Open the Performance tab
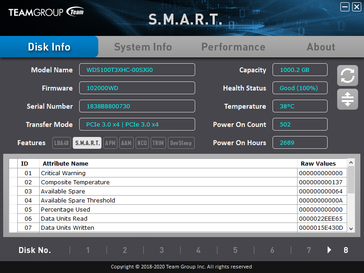364x273 pixels. (x=233, y=47)
